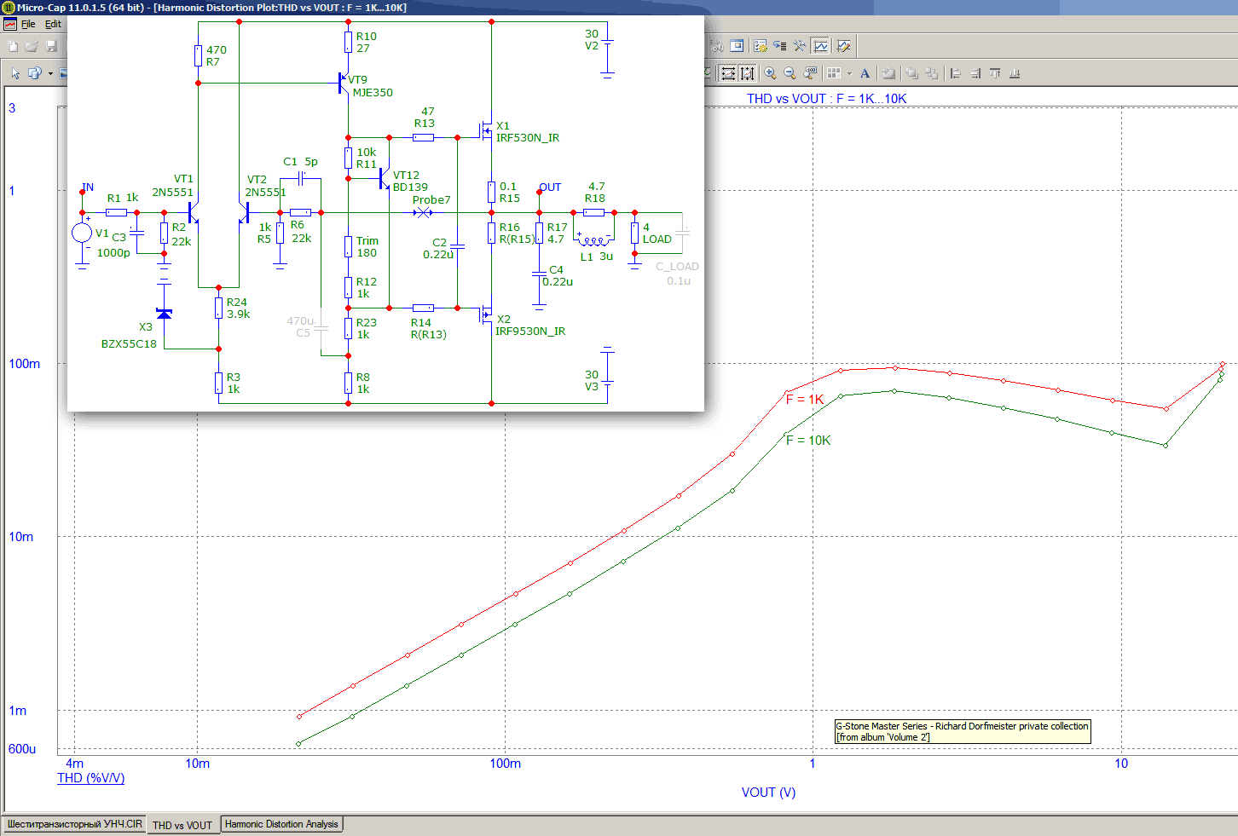Click the window panel icon in top toolbar
1238x836 pixels.
pyautogui.click(x=738, y=46)
